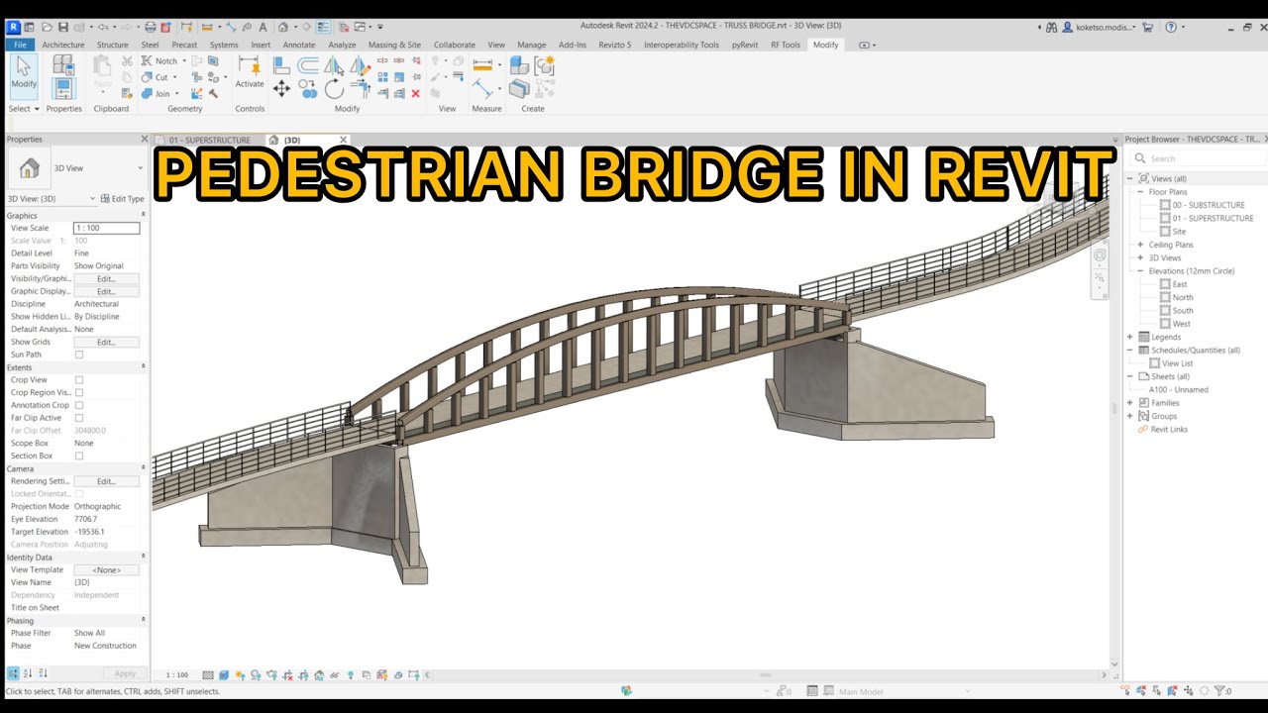
Task: Click the View Template <None> button
Action: tap(106, 570)
